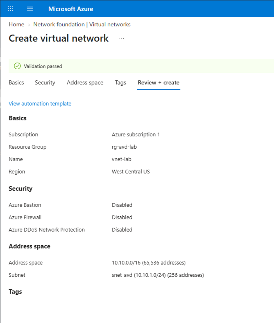Click the Address space section heading
Viewport: 274px width, 323px height.
pos(30,246)
